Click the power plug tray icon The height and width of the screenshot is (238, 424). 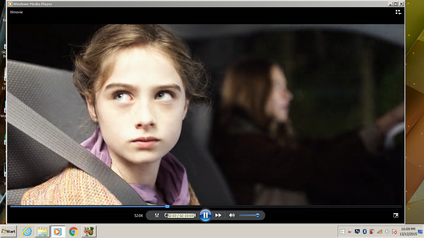coord(372,231)
